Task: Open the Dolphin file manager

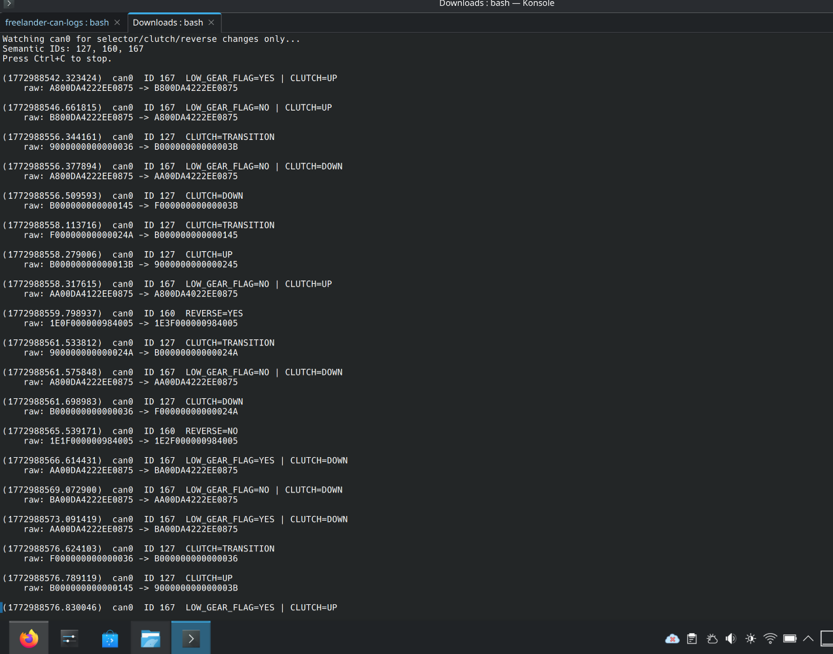Action: pyautogui.click(x=151, y=638)
